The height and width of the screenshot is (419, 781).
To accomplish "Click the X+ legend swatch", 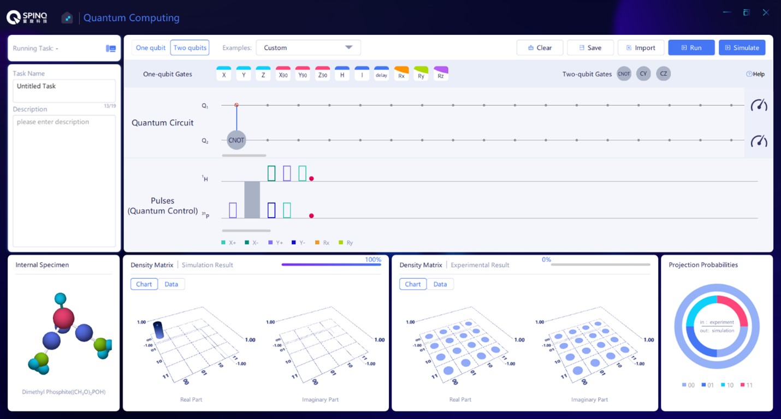I will coord(223,242).
